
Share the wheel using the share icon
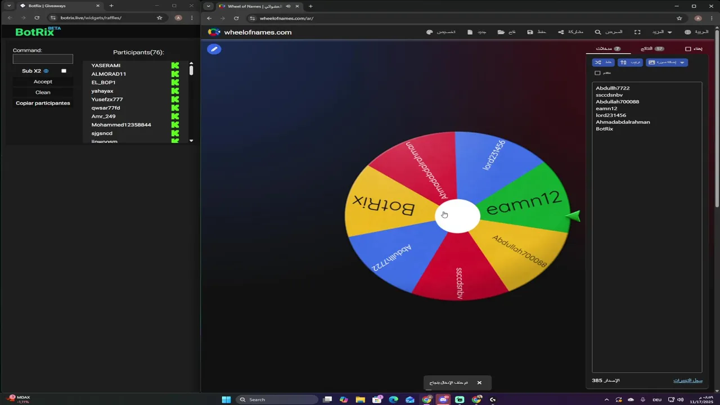tap(570, 32)
